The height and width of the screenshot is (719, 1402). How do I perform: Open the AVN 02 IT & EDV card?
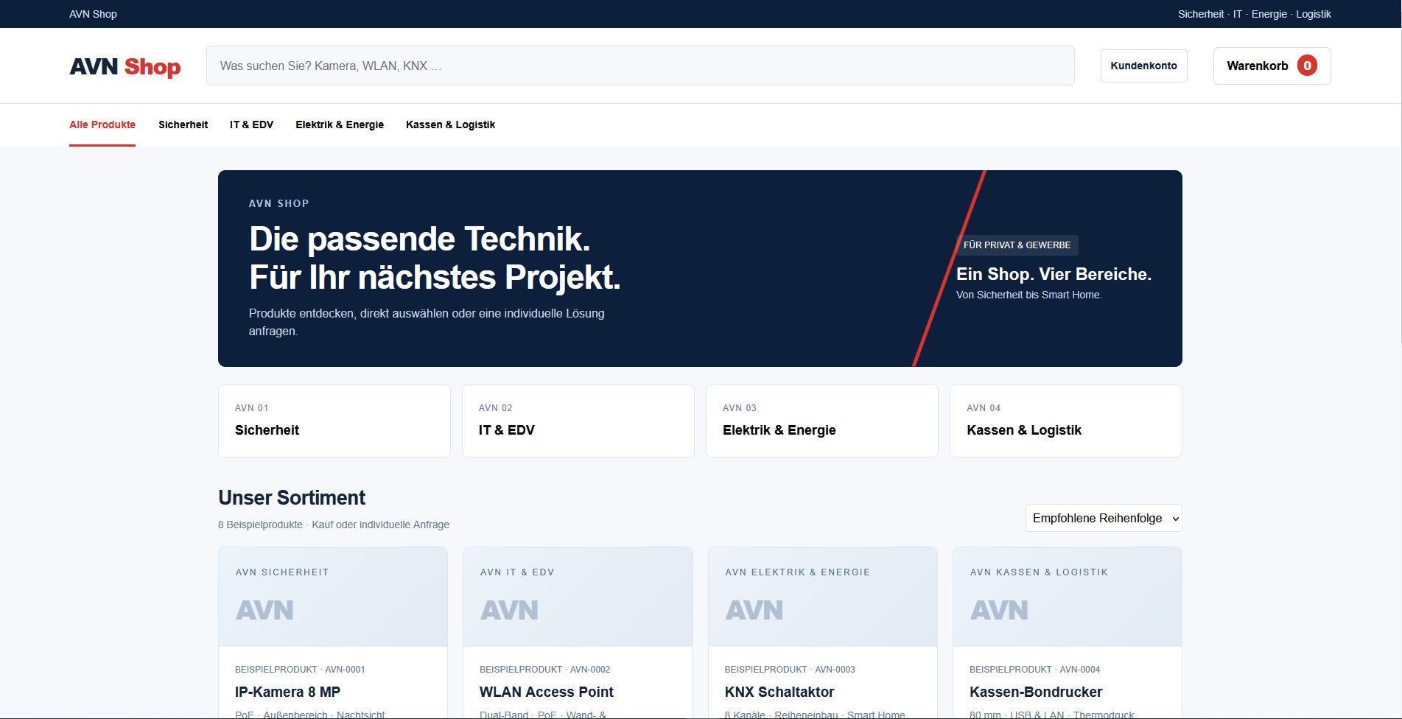(x=578, y=421)
